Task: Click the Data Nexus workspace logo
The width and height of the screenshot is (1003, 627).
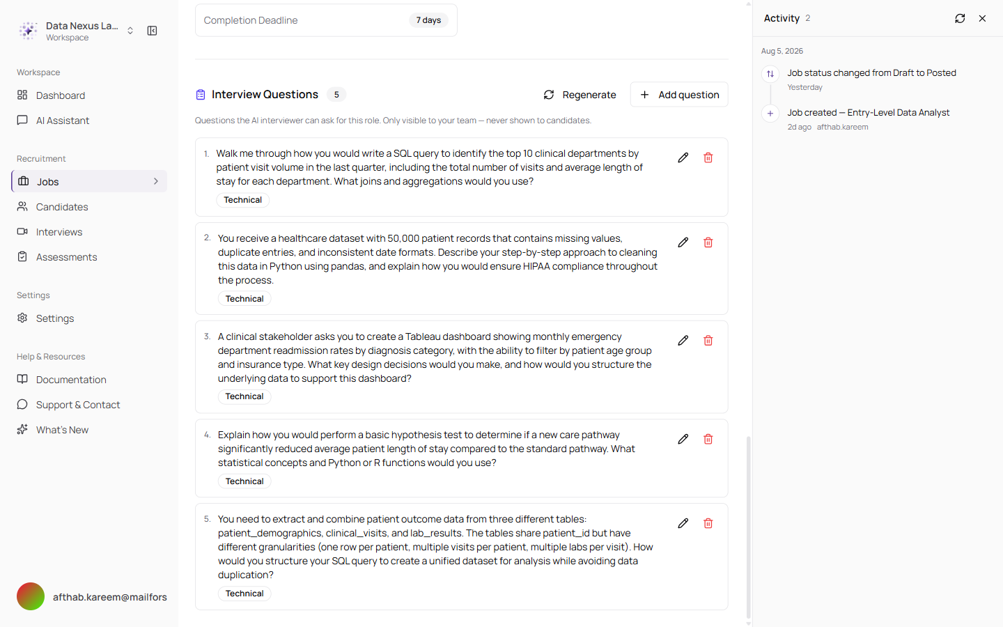Action: click(x=28, y=31)
